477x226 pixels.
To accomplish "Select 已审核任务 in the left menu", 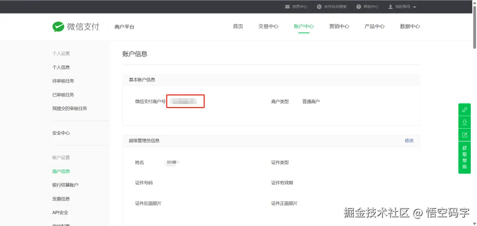I will pyautogui.click(x=63, y=95).
